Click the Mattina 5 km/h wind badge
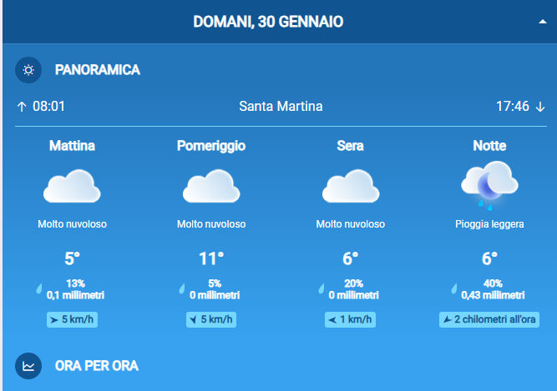 pos(72,320)
